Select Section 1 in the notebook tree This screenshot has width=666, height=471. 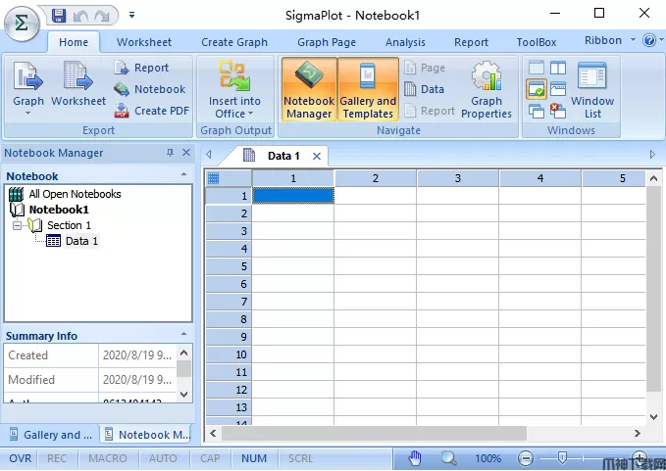click(69, 225)
